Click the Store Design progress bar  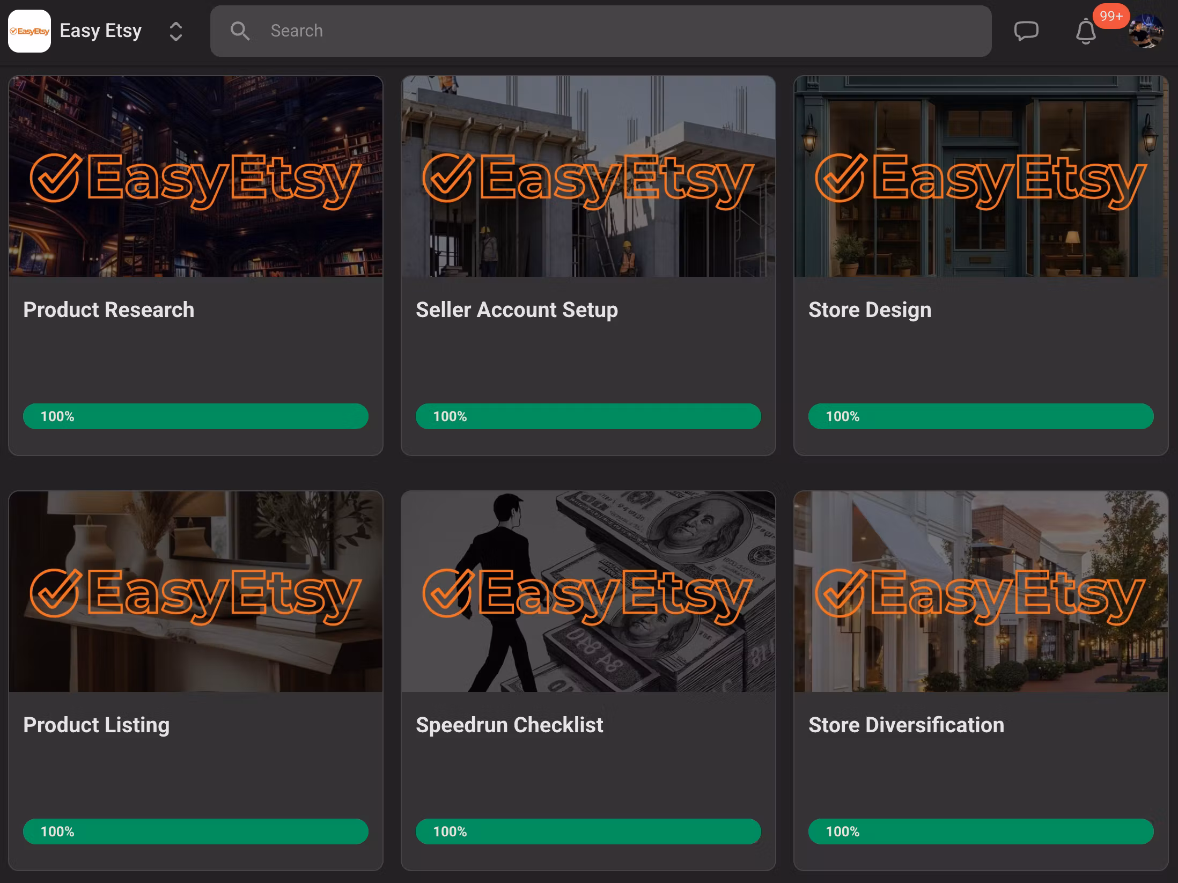[x=981, y=416]
